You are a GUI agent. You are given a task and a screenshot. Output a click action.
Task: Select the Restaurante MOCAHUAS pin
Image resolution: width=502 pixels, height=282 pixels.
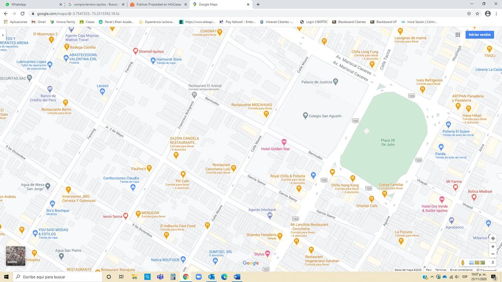coord(266,113)
